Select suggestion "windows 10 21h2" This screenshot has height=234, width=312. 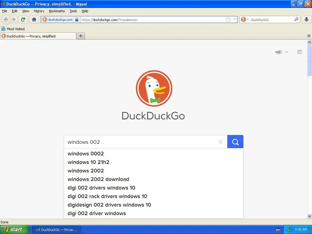pos(154,162)
